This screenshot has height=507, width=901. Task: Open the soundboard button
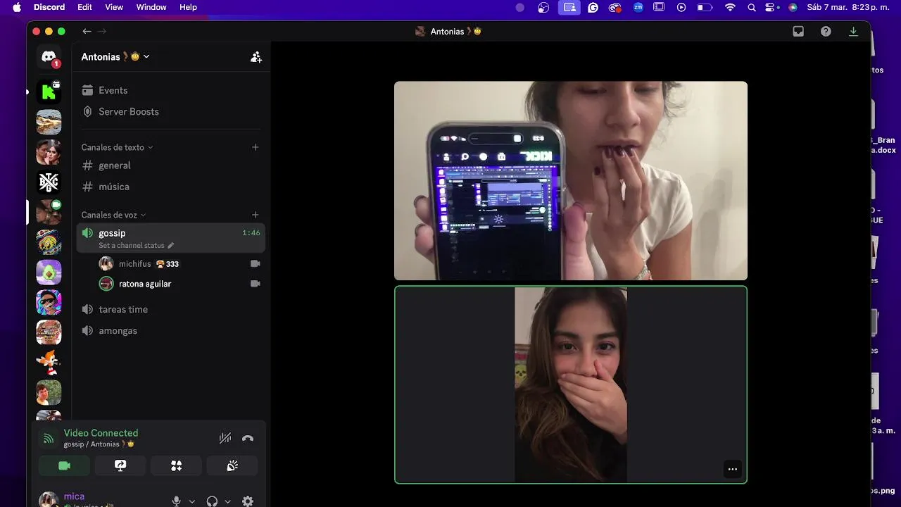click(x=232, y=465)
